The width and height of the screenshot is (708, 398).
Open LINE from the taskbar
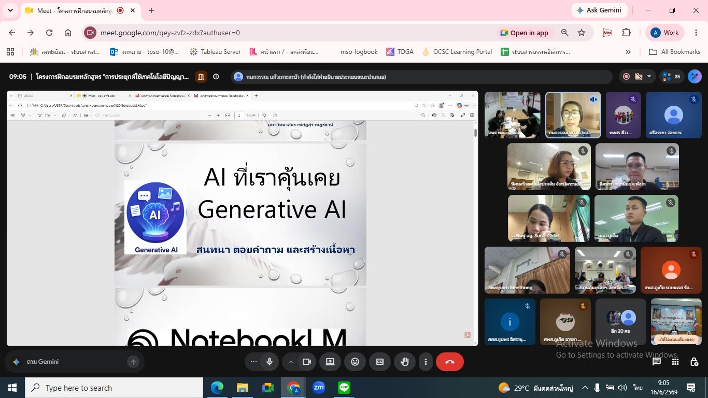(344, 388)
